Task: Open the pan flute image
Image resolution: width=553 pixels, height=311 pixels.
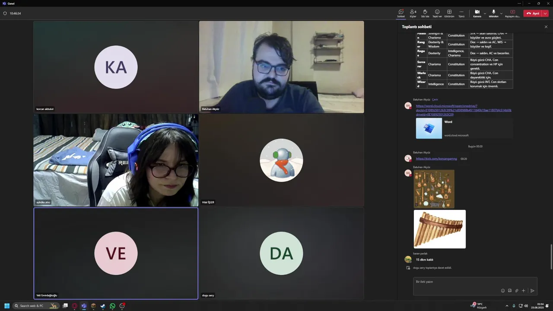Action: pyautogui.click(x=440, y=229)
